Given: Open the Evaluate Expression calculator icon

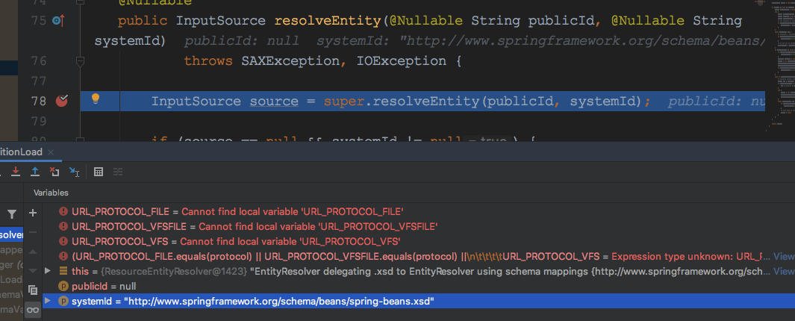Looking at the screenshot, I should tap(99, 172).
